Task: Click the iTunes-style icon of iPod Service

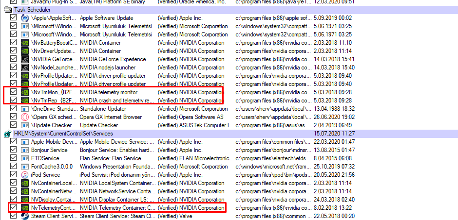Action: click(x=25, y=175)
